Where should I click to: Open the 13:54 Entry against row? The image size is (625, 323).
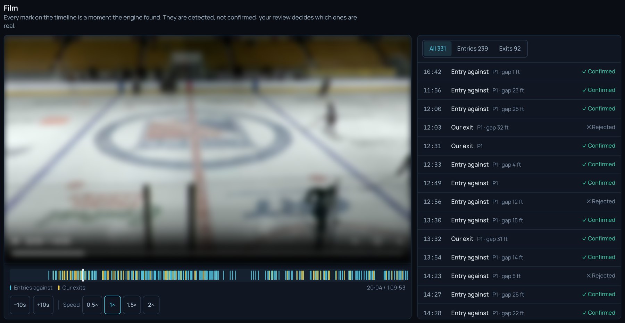pos(519,257)
